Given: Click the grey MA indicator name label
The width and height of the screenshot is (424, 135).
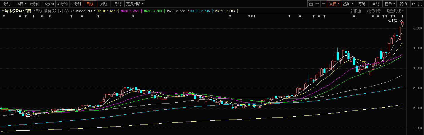Looking at the screenshot, I should (x=72, y=11).
